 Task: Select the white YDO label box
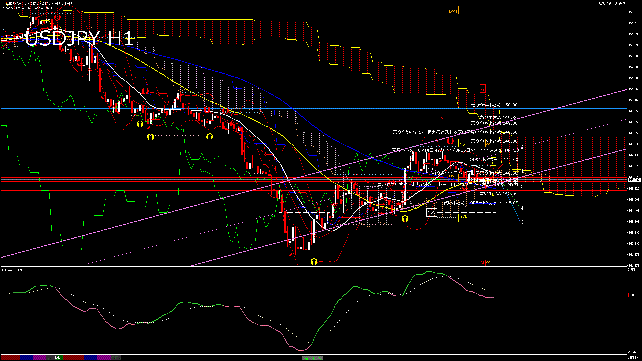pyautogui.click(x=432, y=212)
